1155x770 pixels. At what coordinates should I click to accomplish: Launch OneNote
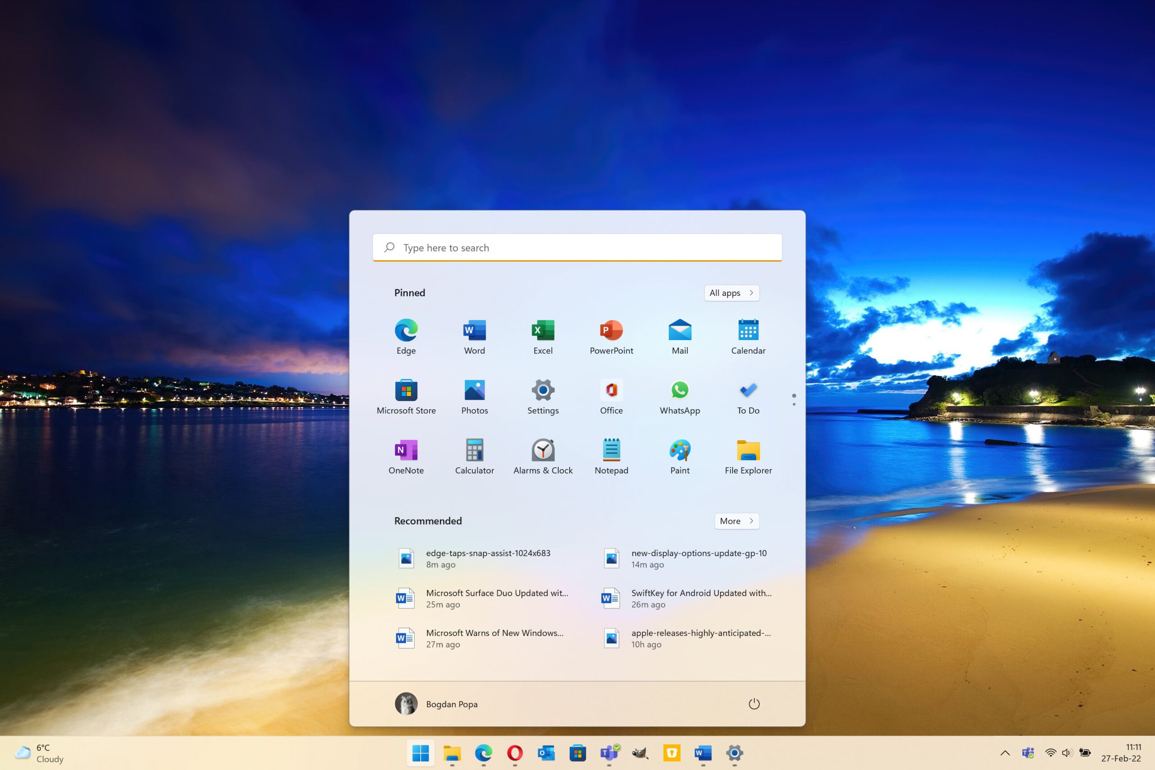pos(406,456)
